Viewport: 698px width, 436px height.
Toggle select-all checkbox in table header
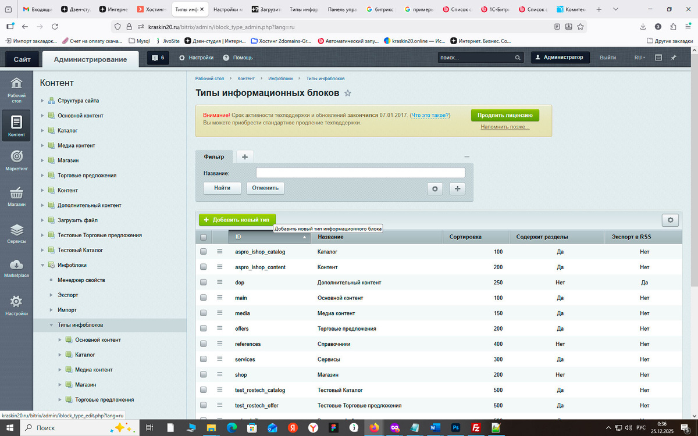pyautogui.click(x=204, y=237)
